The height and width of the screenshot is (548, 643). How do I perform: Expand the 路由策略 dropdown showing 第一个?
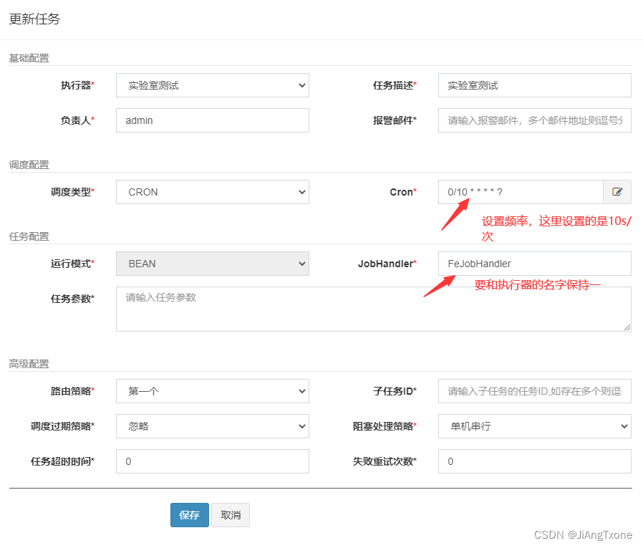[x=213, y=391]
